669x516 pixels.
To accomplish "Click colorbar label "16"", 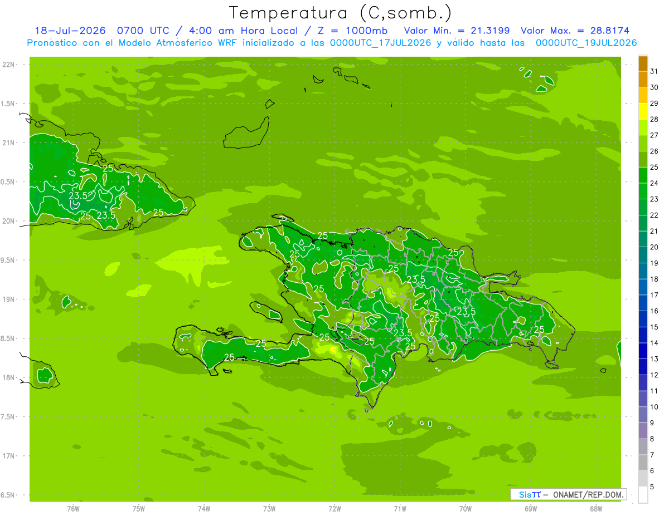I will pyautogui.click(x=655, y=311).
